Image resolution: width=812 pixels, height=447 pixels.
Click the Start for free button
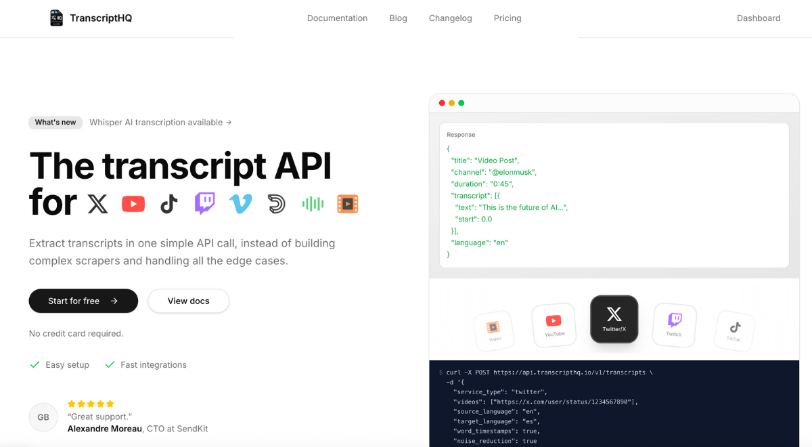point(83,301)
